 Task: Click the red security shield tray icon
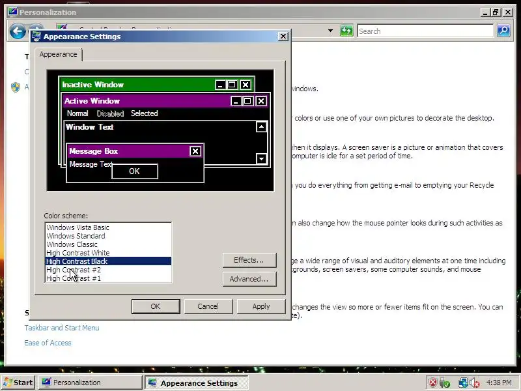tap(433, 383)
